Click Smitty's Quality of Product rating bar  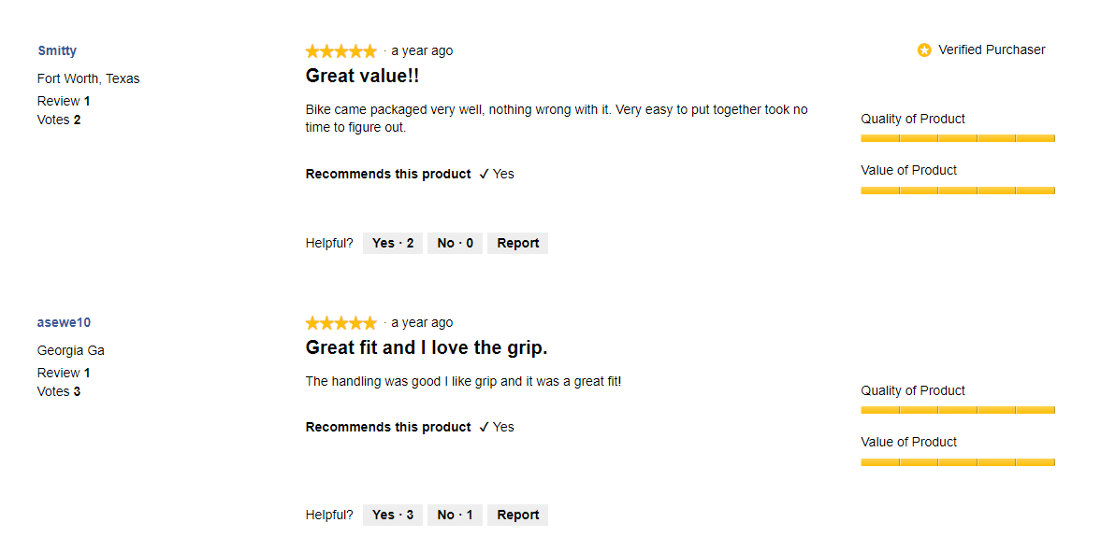[x=958, y=138]
